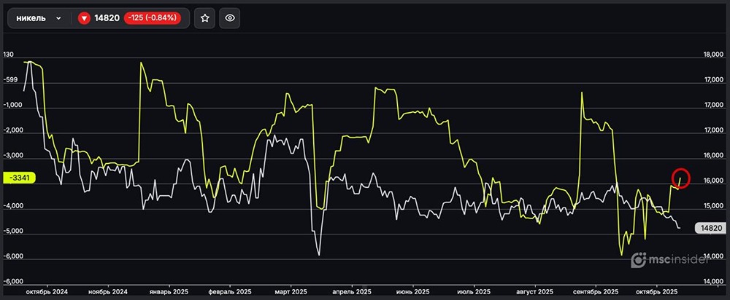
Task: Click the red circle marker on yellow line
Action: click(x=680, y=178)
